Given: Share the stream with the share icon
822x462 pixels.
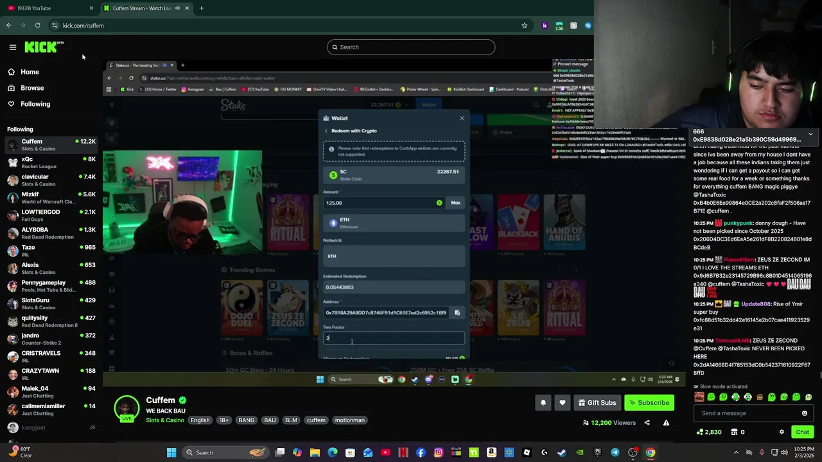Looking at the screenshot, I should (x=647, y=423).
